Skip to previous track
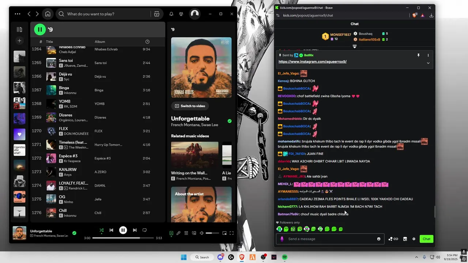 click(x=111, y=230)
